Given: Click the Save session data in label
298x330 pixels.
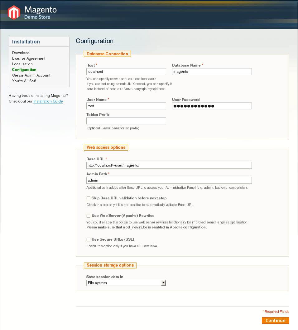Looking at the screenshot, I should pyautogui.click(x=105, y=277).
